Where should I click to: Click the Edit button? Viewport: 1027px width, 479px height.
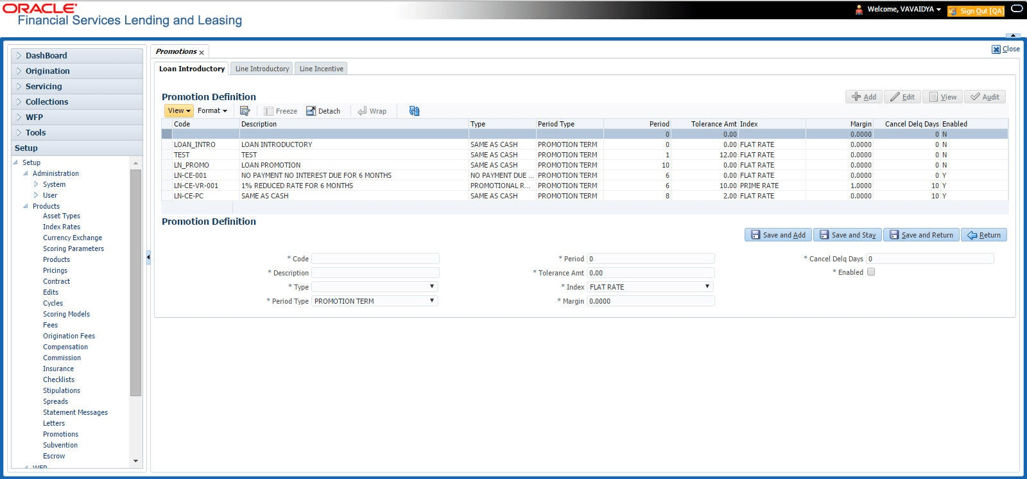tap(902, 97)
